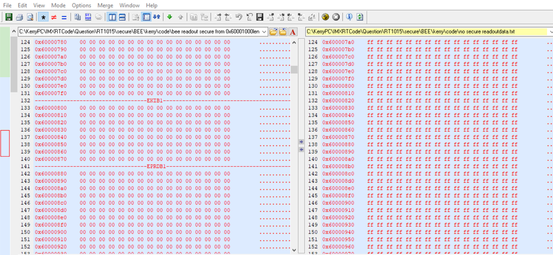Click address 0x60000780 in left pane
The image size is (553, 255).
[51, 42]
